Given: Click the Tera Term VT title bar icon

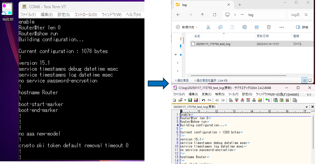Looking at the screenshot, I should (x=24, y=7).
